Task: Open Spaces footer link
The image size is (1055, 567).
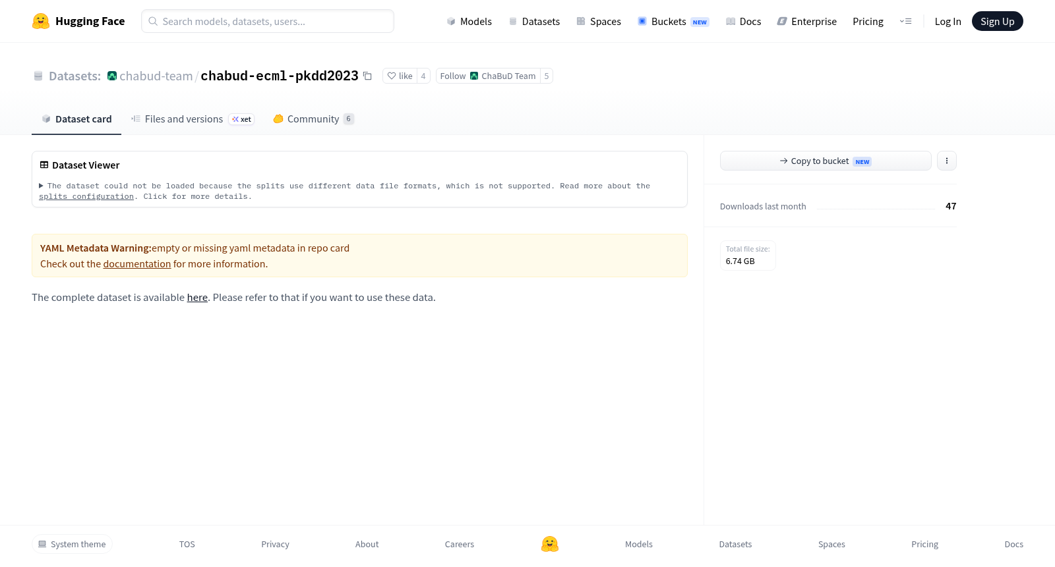Action: 831,544
